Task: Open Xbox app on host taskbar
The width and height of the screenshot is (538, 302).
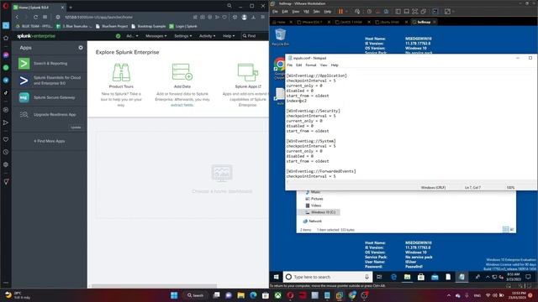Action: click(x=277, y=295)
